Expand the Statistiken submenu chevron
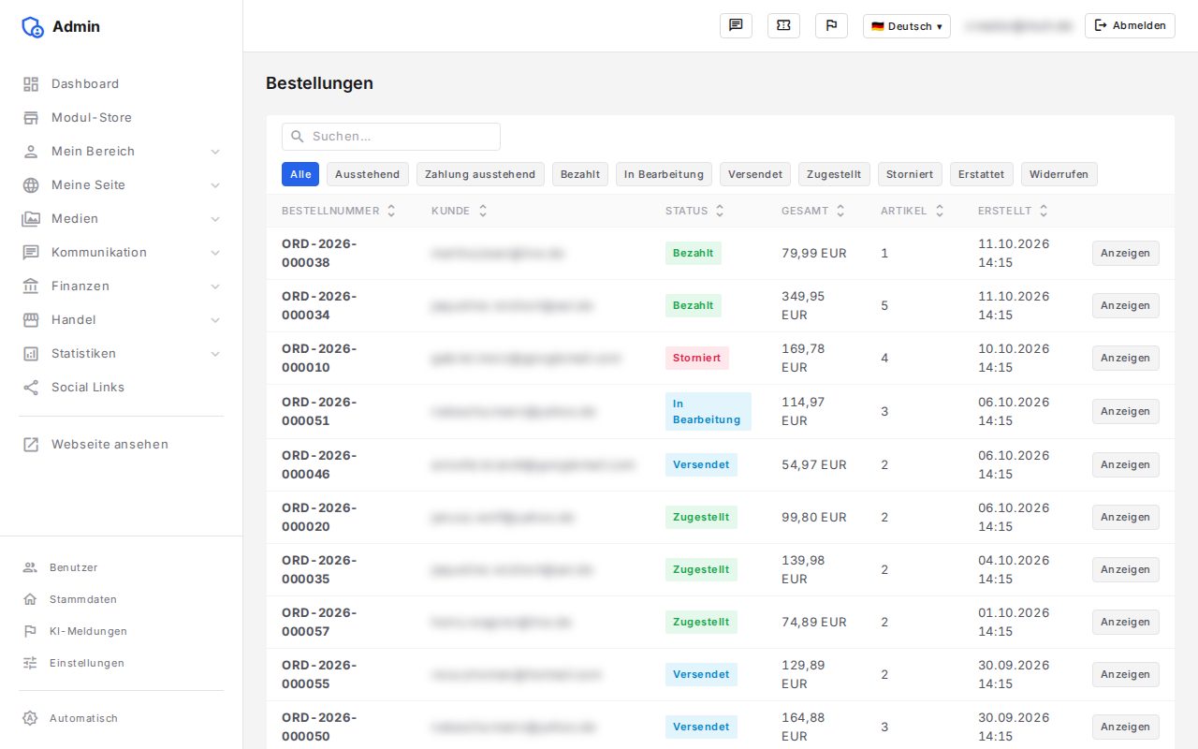The height and width of the screenshot is (749, 1198). coord(215,354)
